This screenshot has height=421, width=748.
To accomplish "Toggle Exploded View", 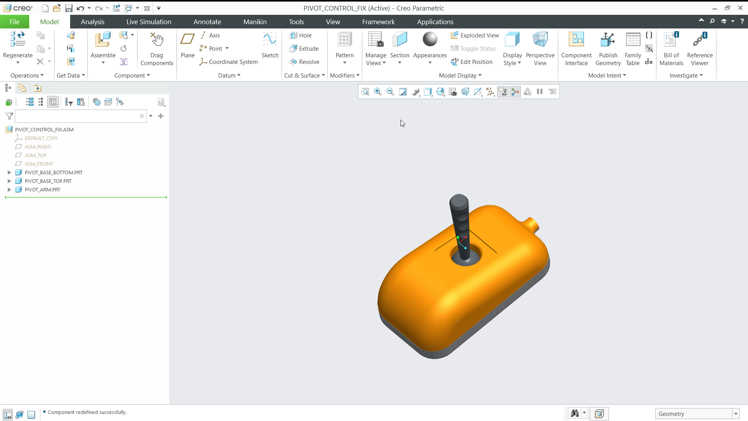I will (x=475, y=35).
